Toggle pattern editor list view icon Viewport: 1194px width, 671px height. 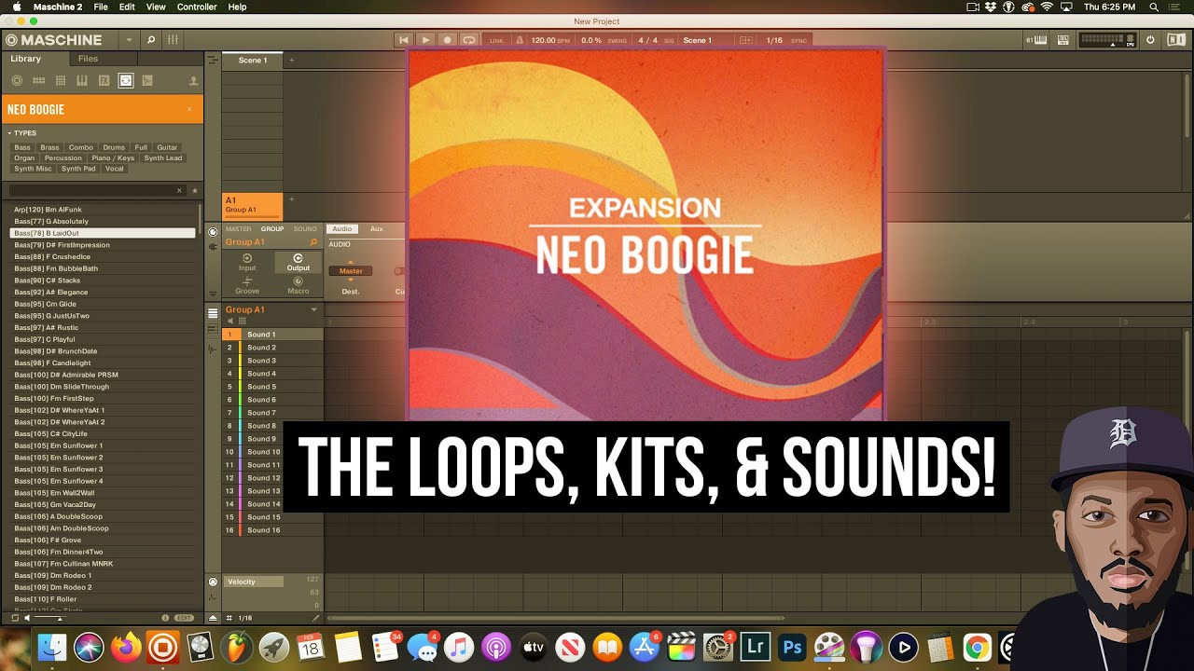(x=213, y=313)
